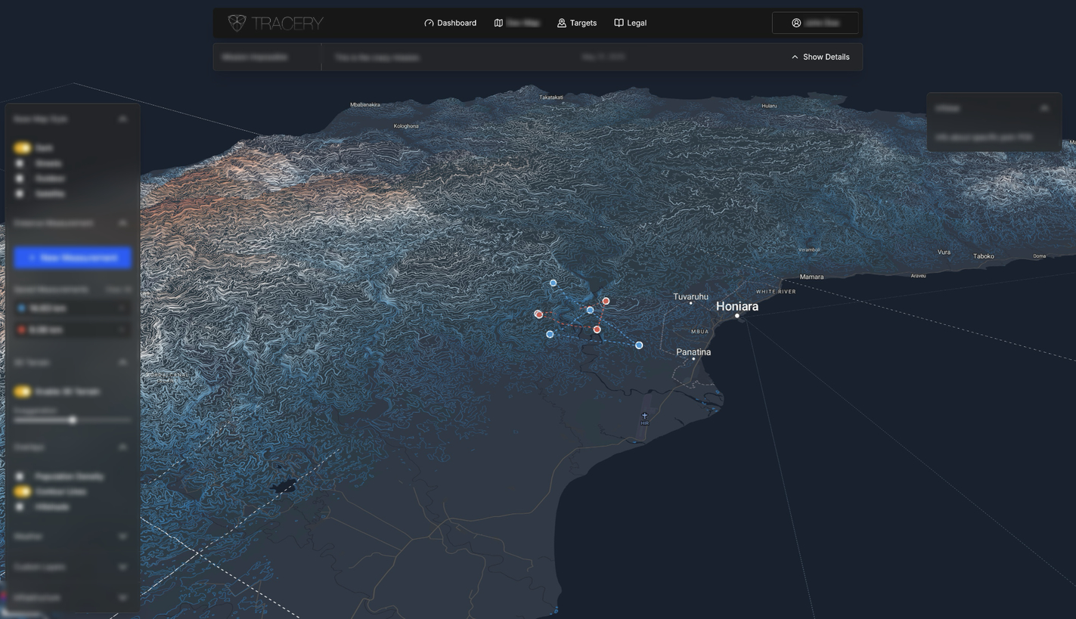Select the Satellite base map style

pyautogui.click(x=19, y=193)
